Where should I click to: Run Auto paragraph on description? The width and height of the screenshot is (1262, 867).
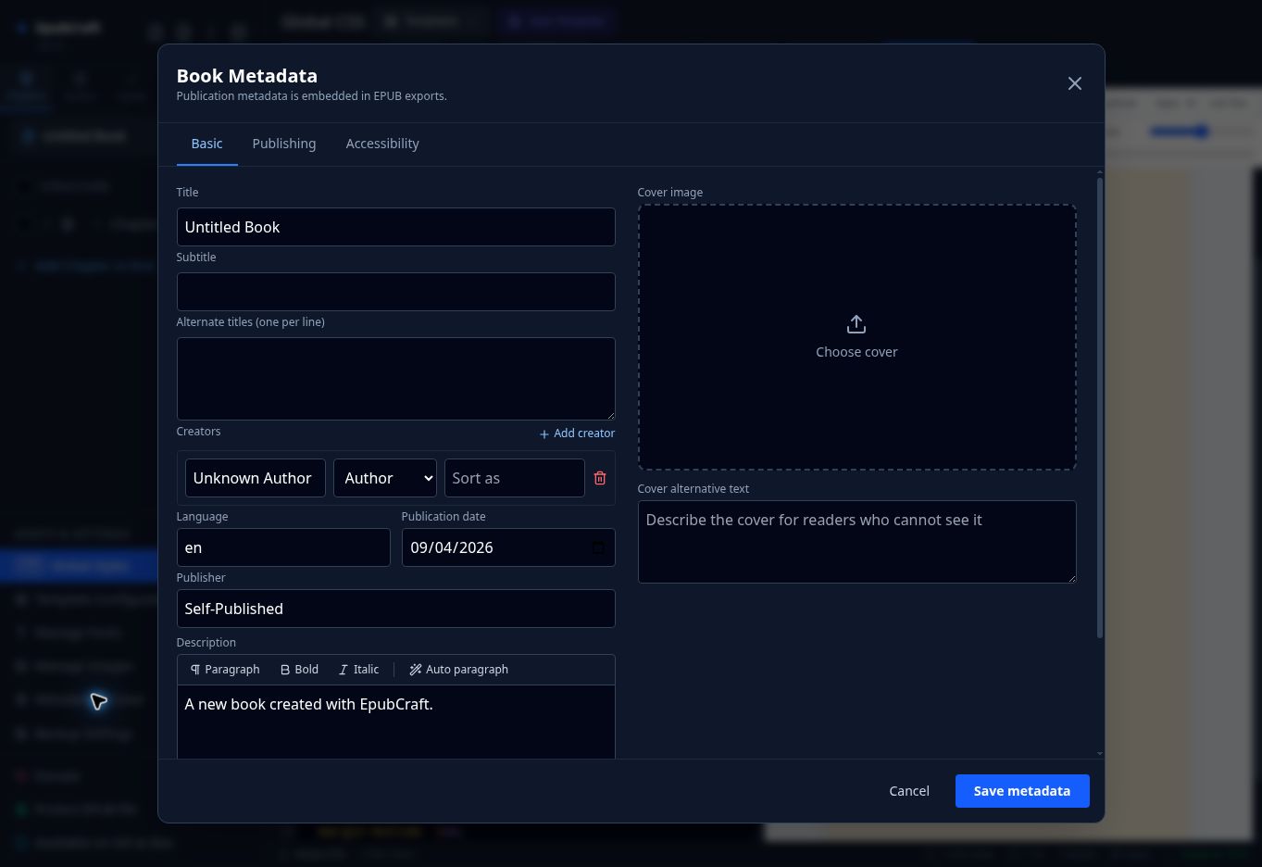(x=458, y=670)
